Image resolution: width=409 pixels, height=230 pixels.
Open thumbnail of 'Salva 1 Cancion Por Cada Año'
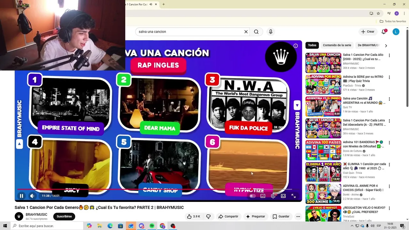tap(323, 63)
